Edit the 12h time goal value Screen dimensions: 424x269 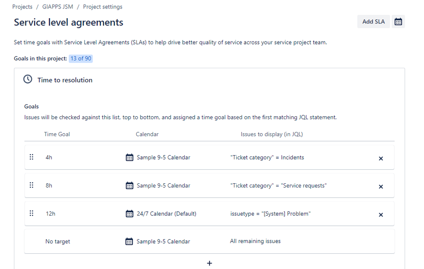51,213
